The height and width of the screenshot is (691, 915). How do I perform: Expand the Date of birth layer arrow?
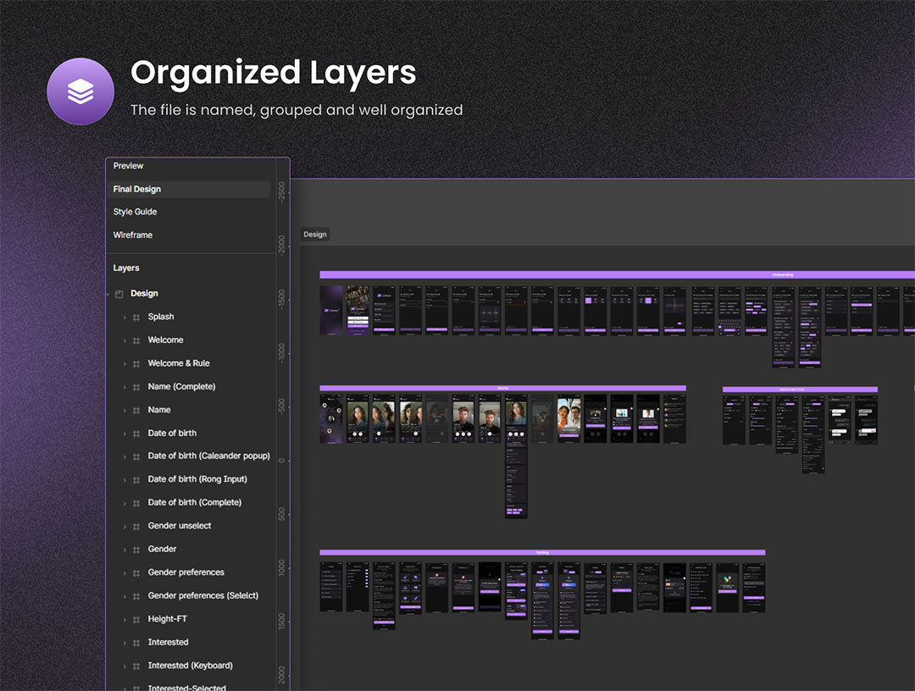click(125, 434)
